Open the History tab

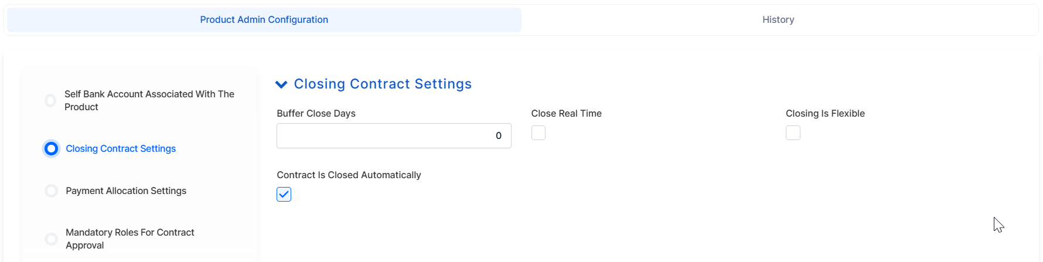click(x=778, y=20)
